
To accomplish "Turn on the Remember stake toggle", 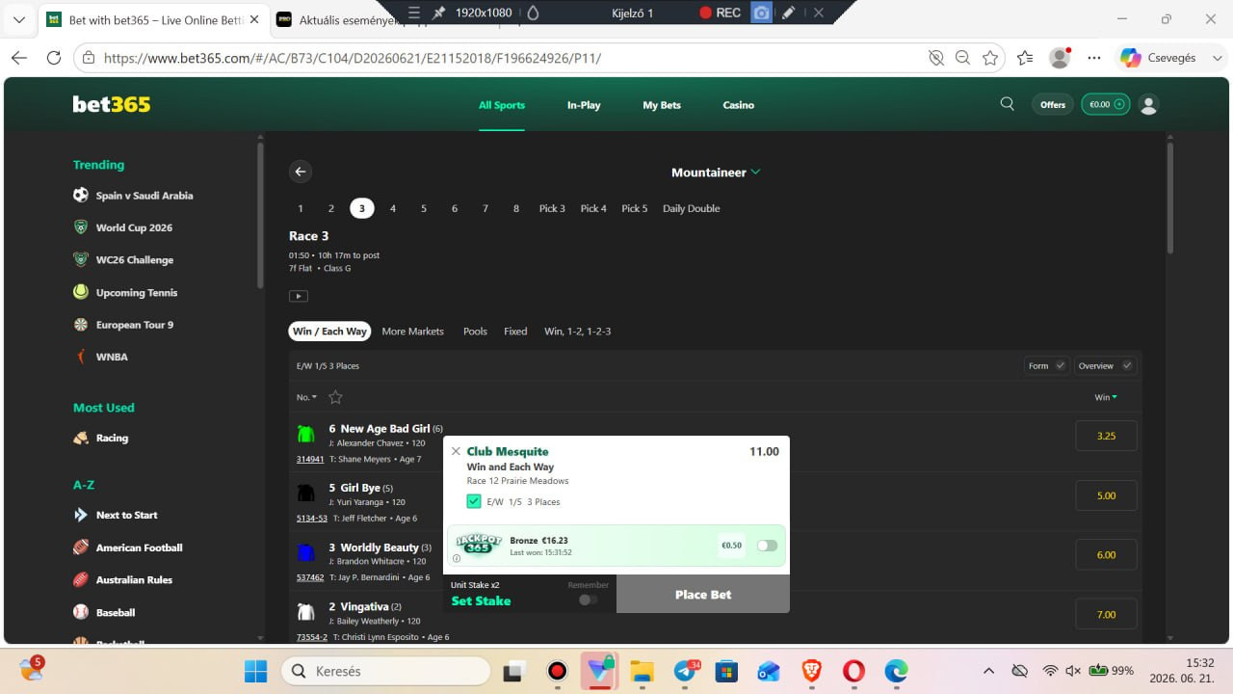I will tap(588, 600).
